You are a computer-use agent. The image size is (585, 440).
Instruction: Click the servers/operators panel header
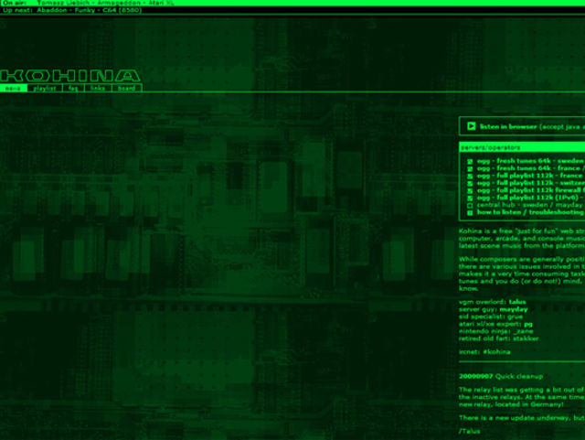click(x=522, y=147)
